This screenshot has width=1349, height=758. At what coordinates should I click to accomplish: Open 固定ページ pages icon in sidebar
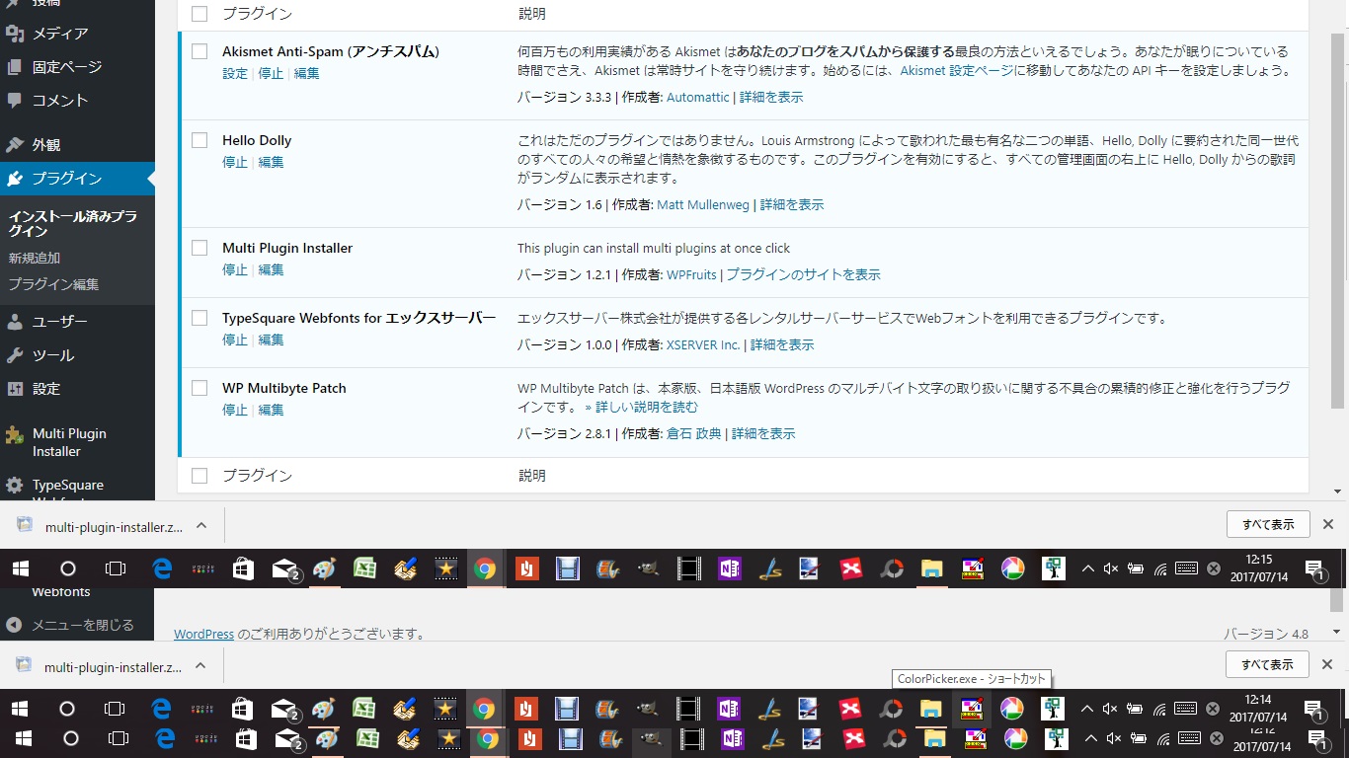[x=15, y=67]
